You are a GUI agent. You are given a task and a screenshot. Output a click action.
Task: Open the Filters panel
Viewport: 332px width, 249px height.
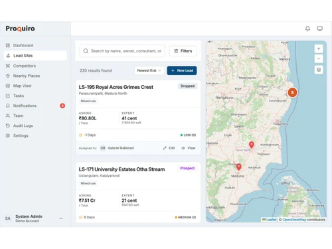click(x=183, y=51)
